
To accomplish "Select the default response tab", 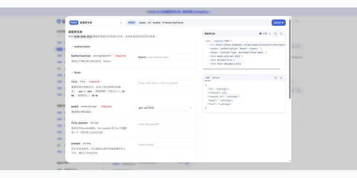I will pos(216,78).
